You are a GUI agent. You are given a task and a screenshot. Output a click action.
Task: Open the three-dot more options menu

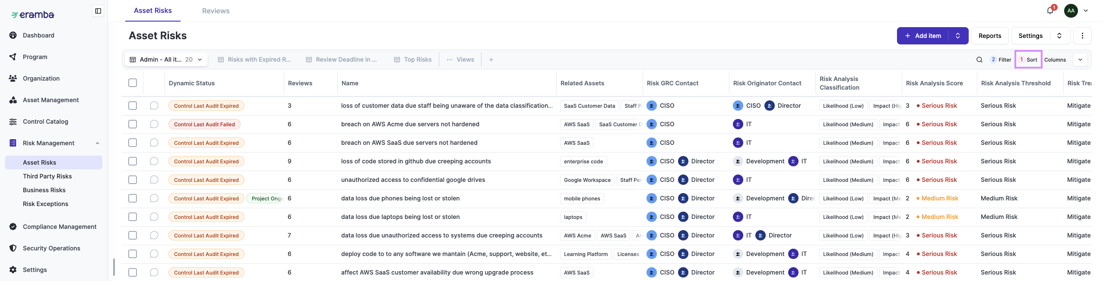click(1082, 36)
